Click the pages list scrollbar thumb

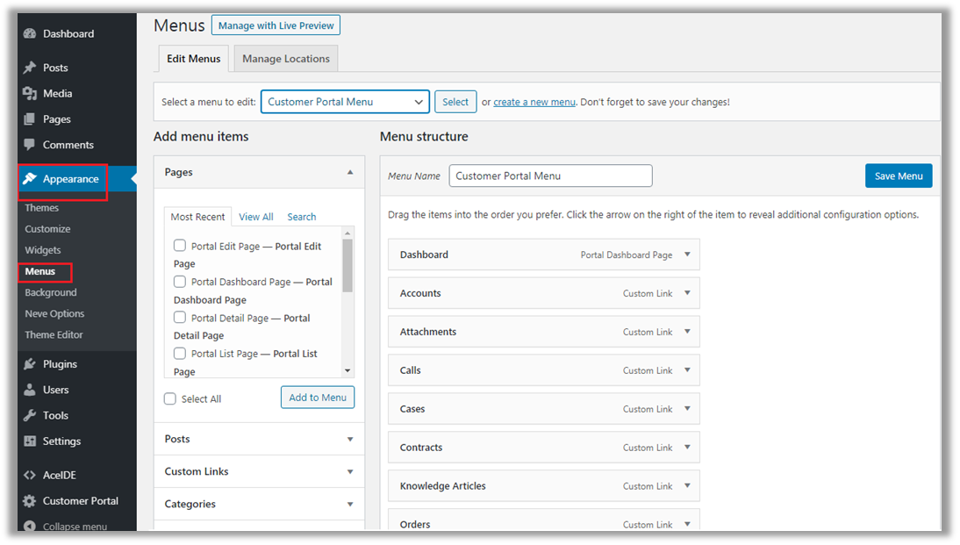click(347, 265)
